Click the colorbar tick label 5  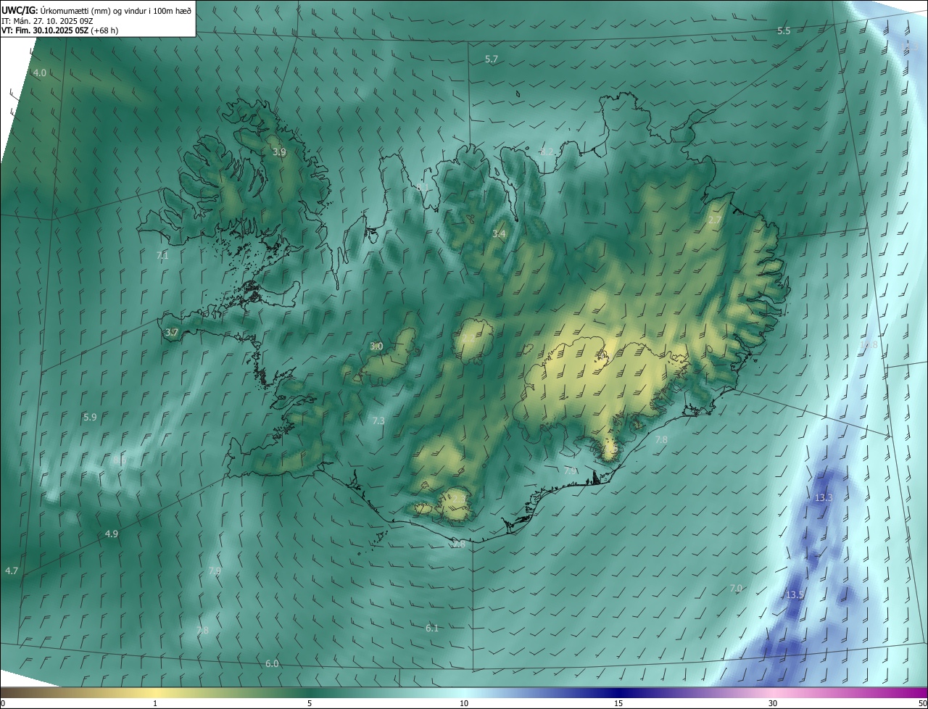click(x=310, y=704)
